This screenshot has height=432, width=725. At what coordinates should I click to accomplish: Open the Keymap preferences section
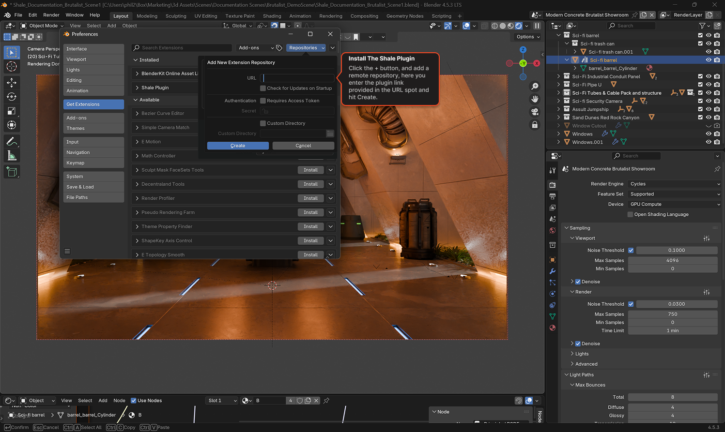[93, 163]
